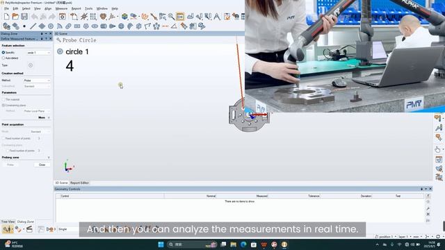This screenshot has height=250, width=445.
Task: Open the Report menu
Action: click(76, 9)
